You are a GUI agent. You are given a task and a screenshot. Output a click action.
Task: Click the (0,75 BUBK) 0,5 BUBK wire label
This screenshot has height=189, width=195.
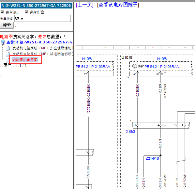89,99
